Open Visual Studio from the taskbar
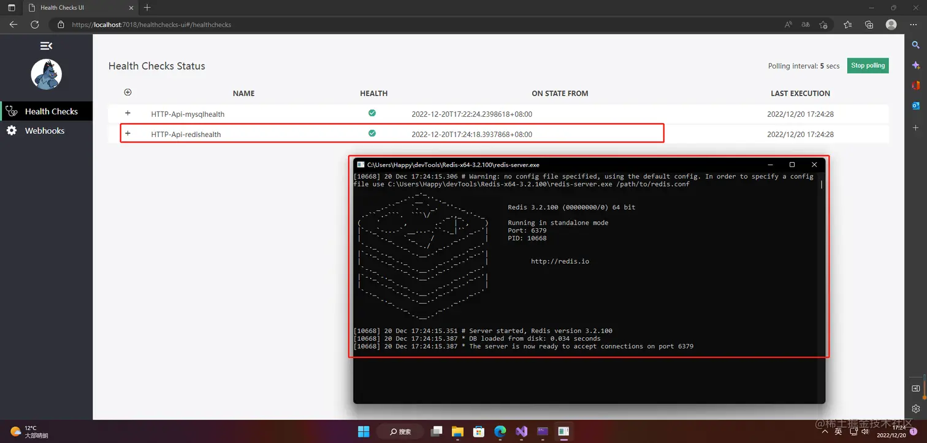The width and height of the screenshot is (927, 443). coord(521,431)
